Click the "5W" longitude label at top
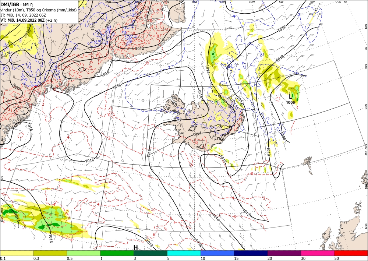The height and width of the screenshot is (261, 368). click(x=282, y=2)
